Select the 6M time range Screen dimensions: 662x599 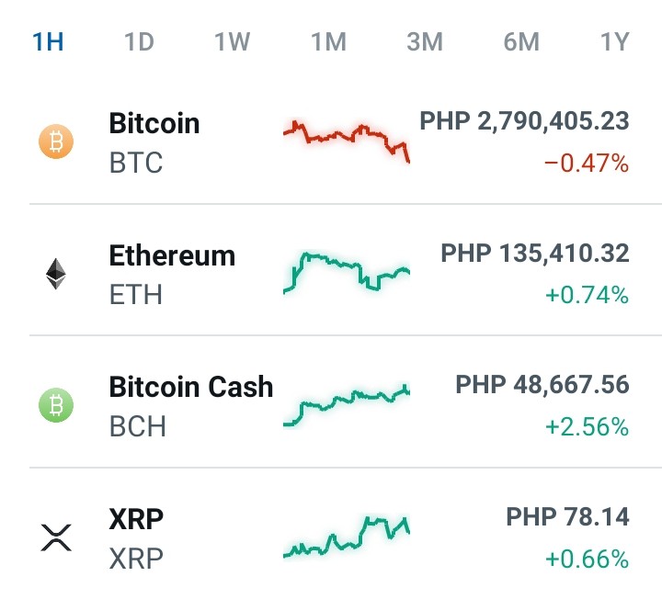click(521, 41)
